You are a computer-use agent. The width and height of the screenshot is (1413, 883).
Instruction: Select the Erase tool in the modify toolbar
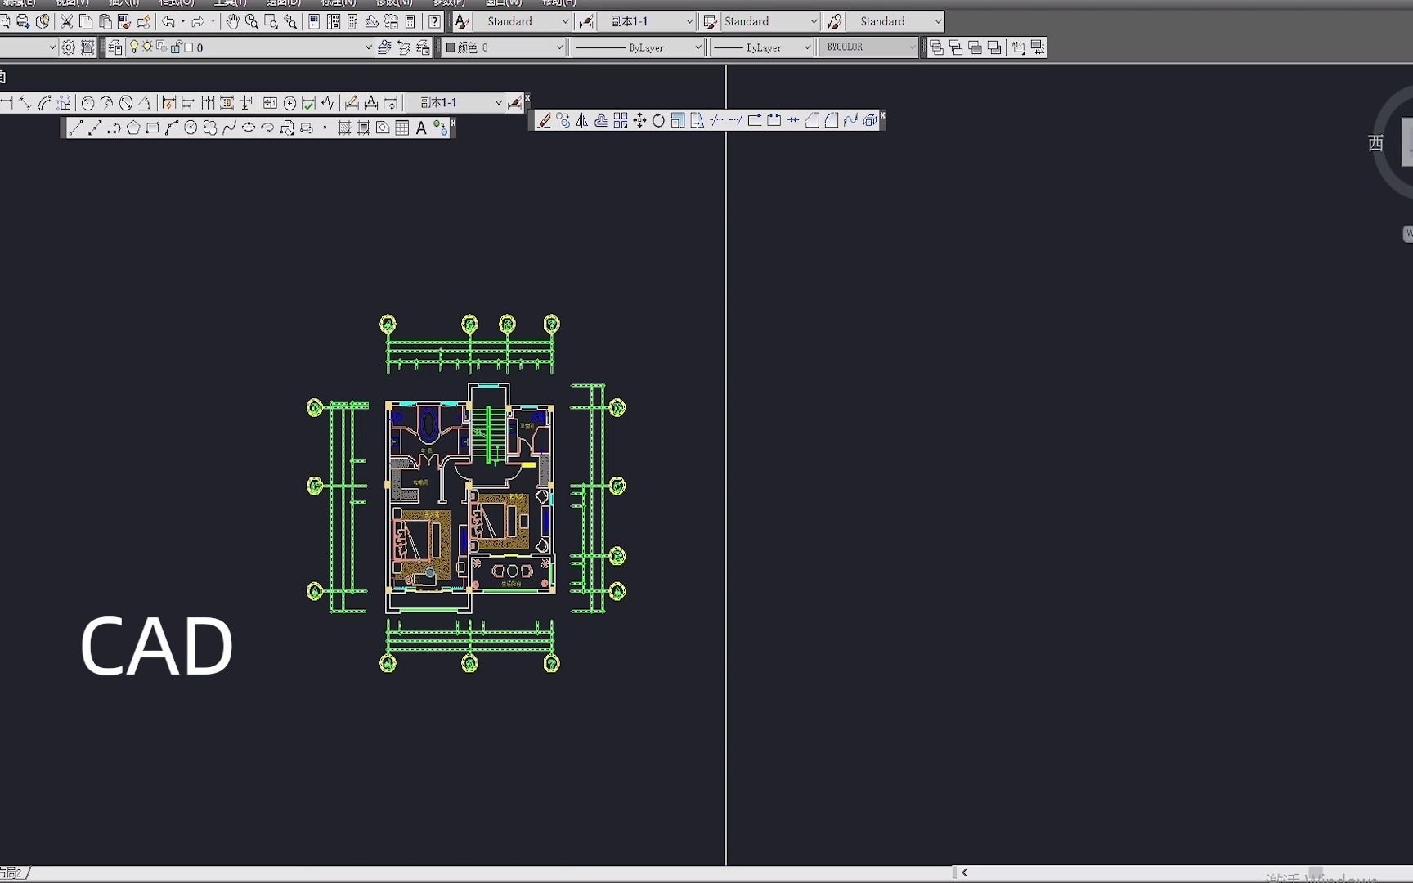tap(545, 120)
